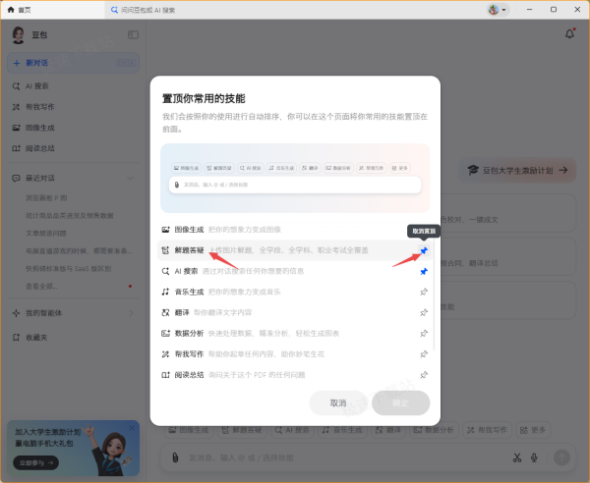This screenshot has height=483, width=590.
Task: Open the notification bell
Action: (569, 33)
